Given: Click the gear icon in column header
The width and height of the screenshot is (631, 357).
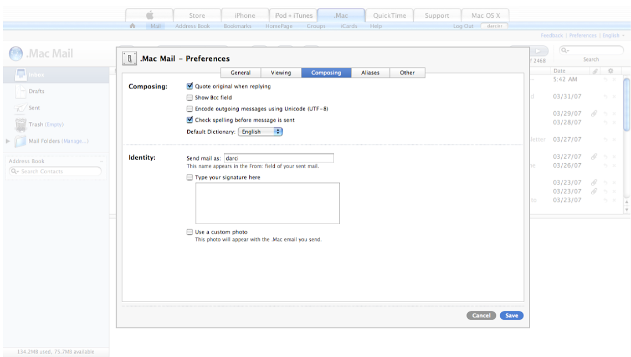Looking at the screenshot, I should pyautogui.click(x=611, y=71).
